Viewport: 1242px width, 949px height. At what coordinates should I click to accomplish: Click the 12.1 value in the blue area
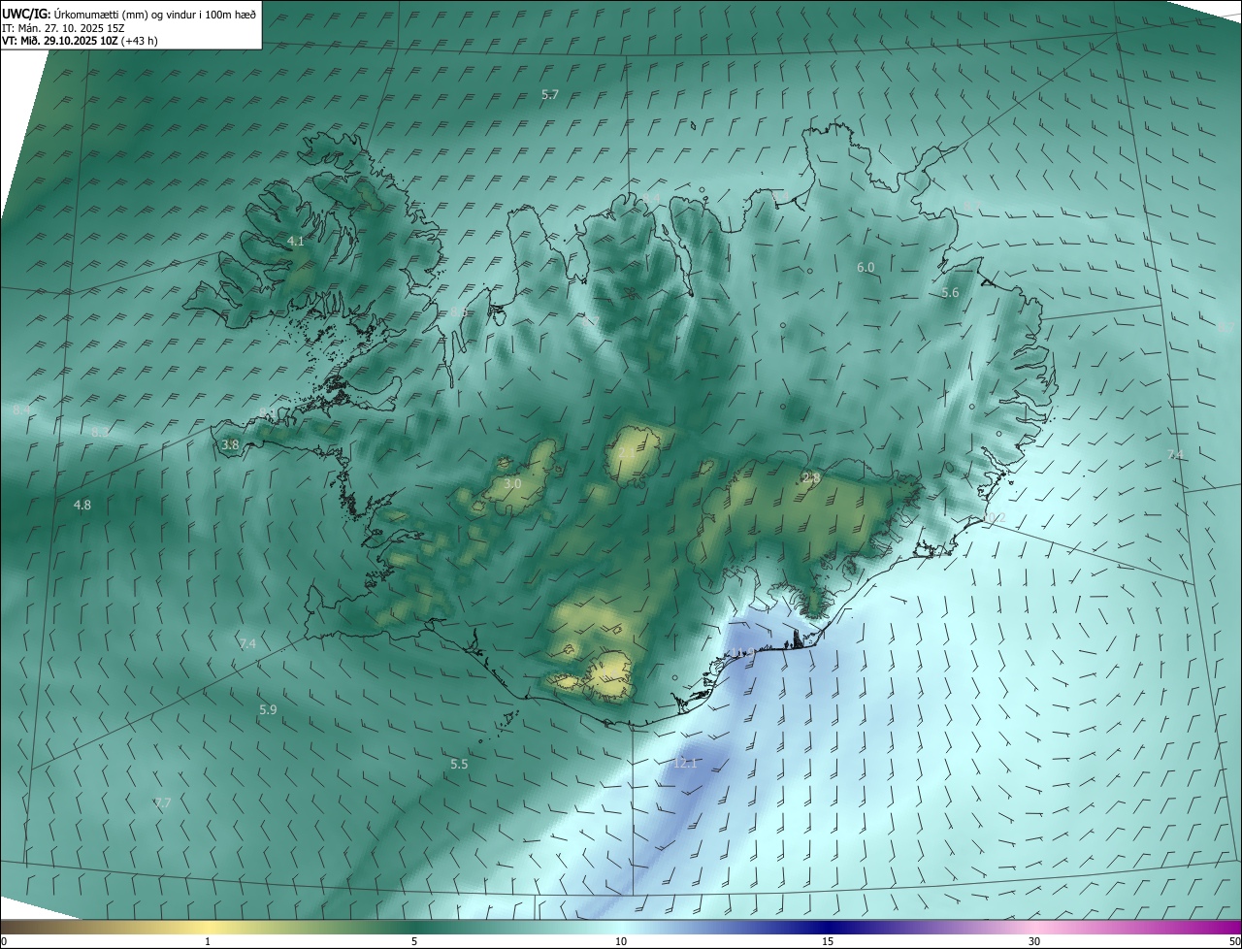click(685, 763)
